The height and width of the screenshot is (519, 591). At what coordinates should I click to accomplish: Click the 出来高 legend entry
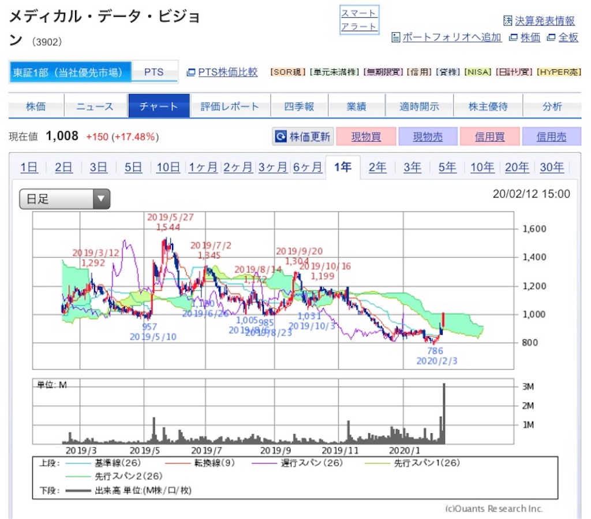click(129, 490)
